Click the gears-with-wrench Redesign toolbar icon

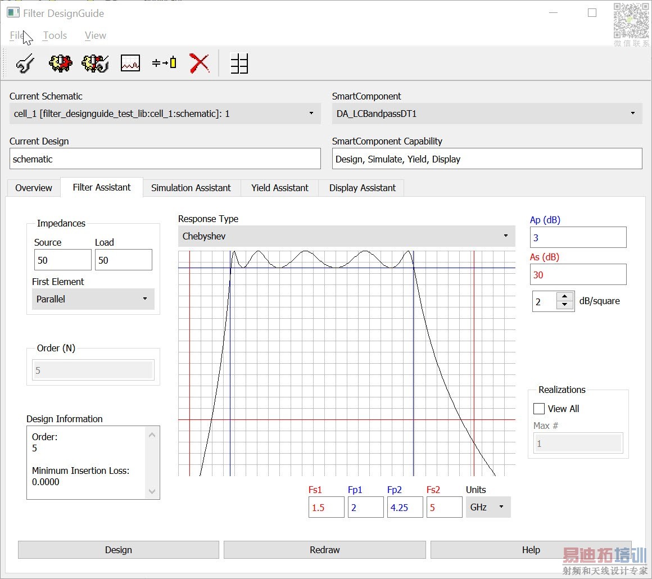[x=95, y=63]
